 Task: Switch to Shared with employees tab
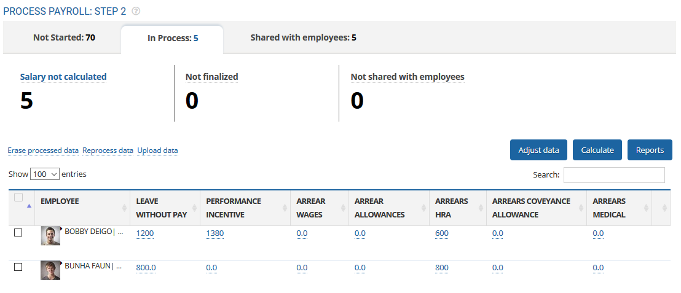click(303, 37)
